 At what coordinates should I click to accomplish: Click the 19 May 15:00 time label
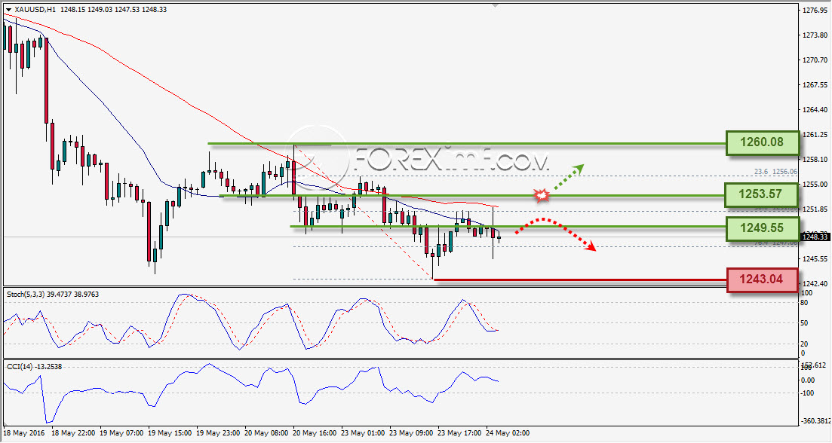click(170, 433)
